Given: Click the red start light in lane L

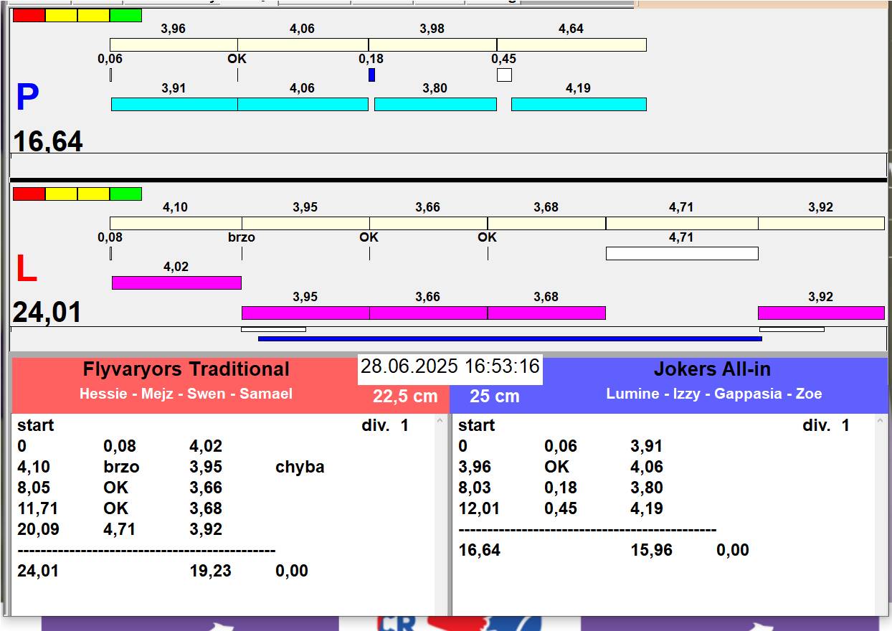Looking at the screenshot, I should click(x=29, y=194).
